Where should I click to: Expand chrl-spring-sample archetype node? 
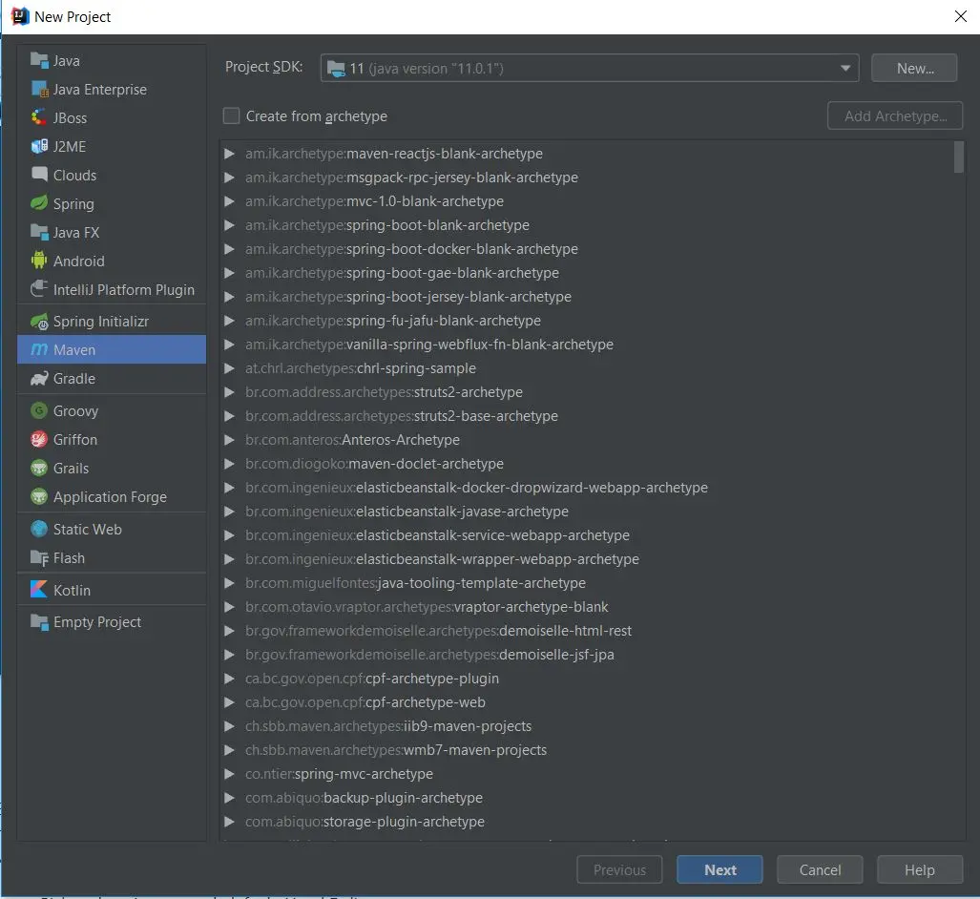(229, 368)
